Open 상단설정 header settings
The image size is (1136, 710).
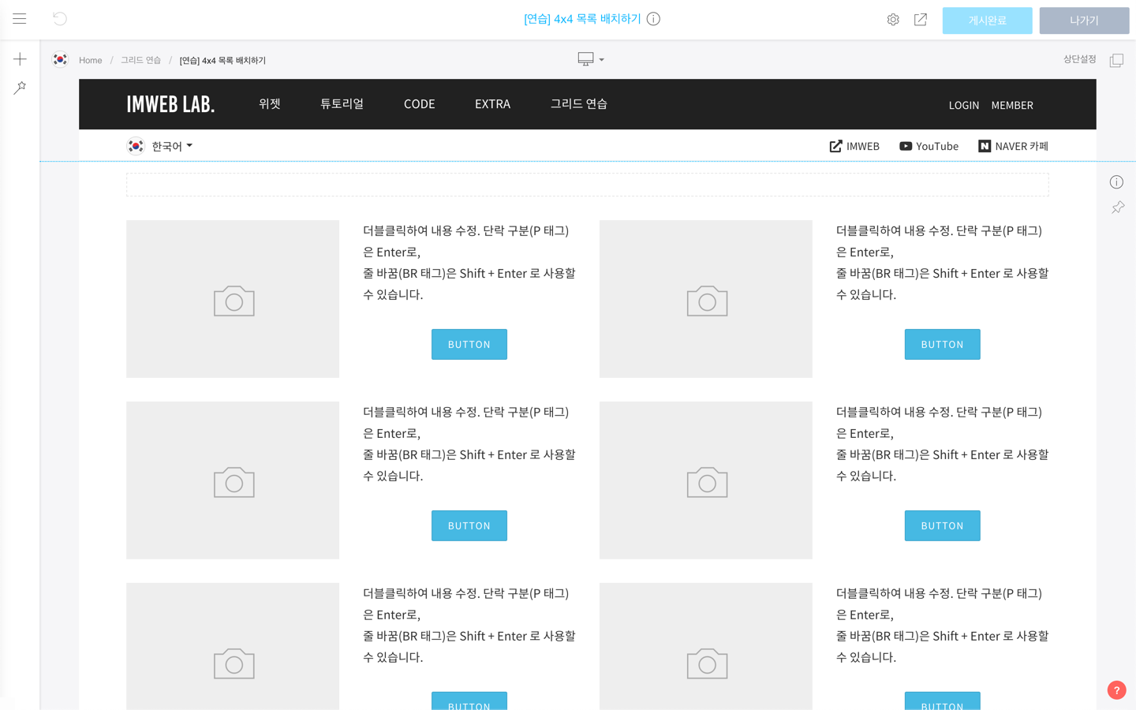coord(1079,59)
